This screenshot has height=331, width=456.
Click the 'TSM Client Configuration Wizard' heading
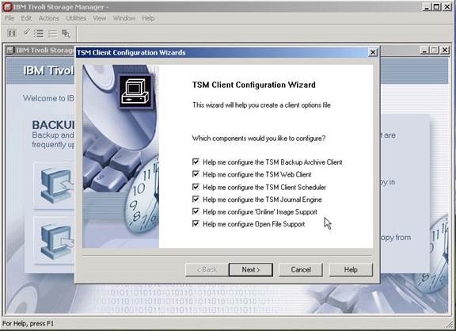click(x=254, y=85)
